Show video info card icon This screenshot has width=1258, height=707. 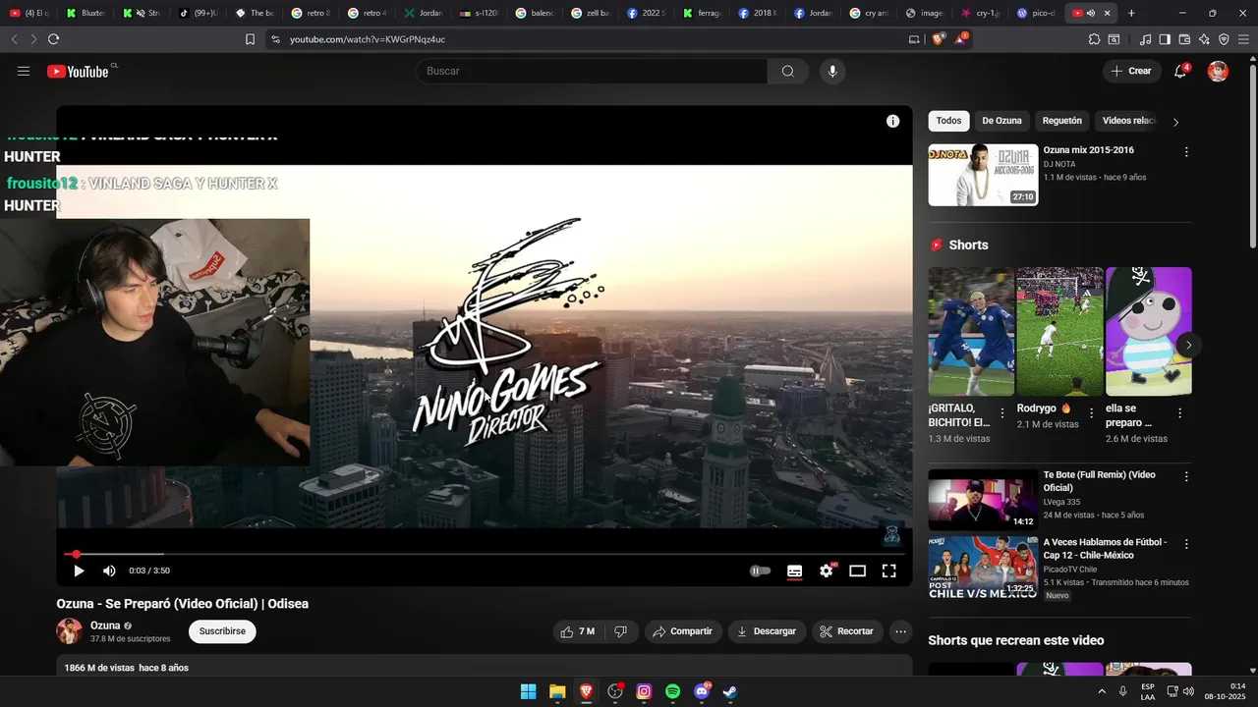point(892,121)
